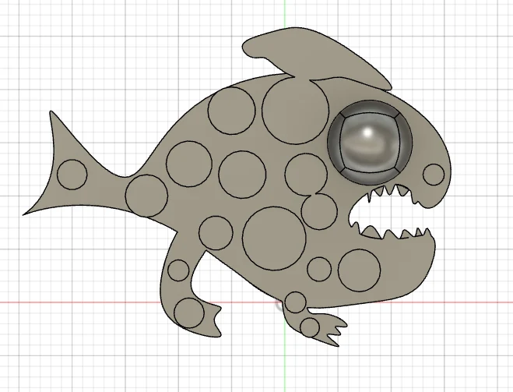Click the circle where the tail meets the body

pyautogui.click(x=146, y=196)
